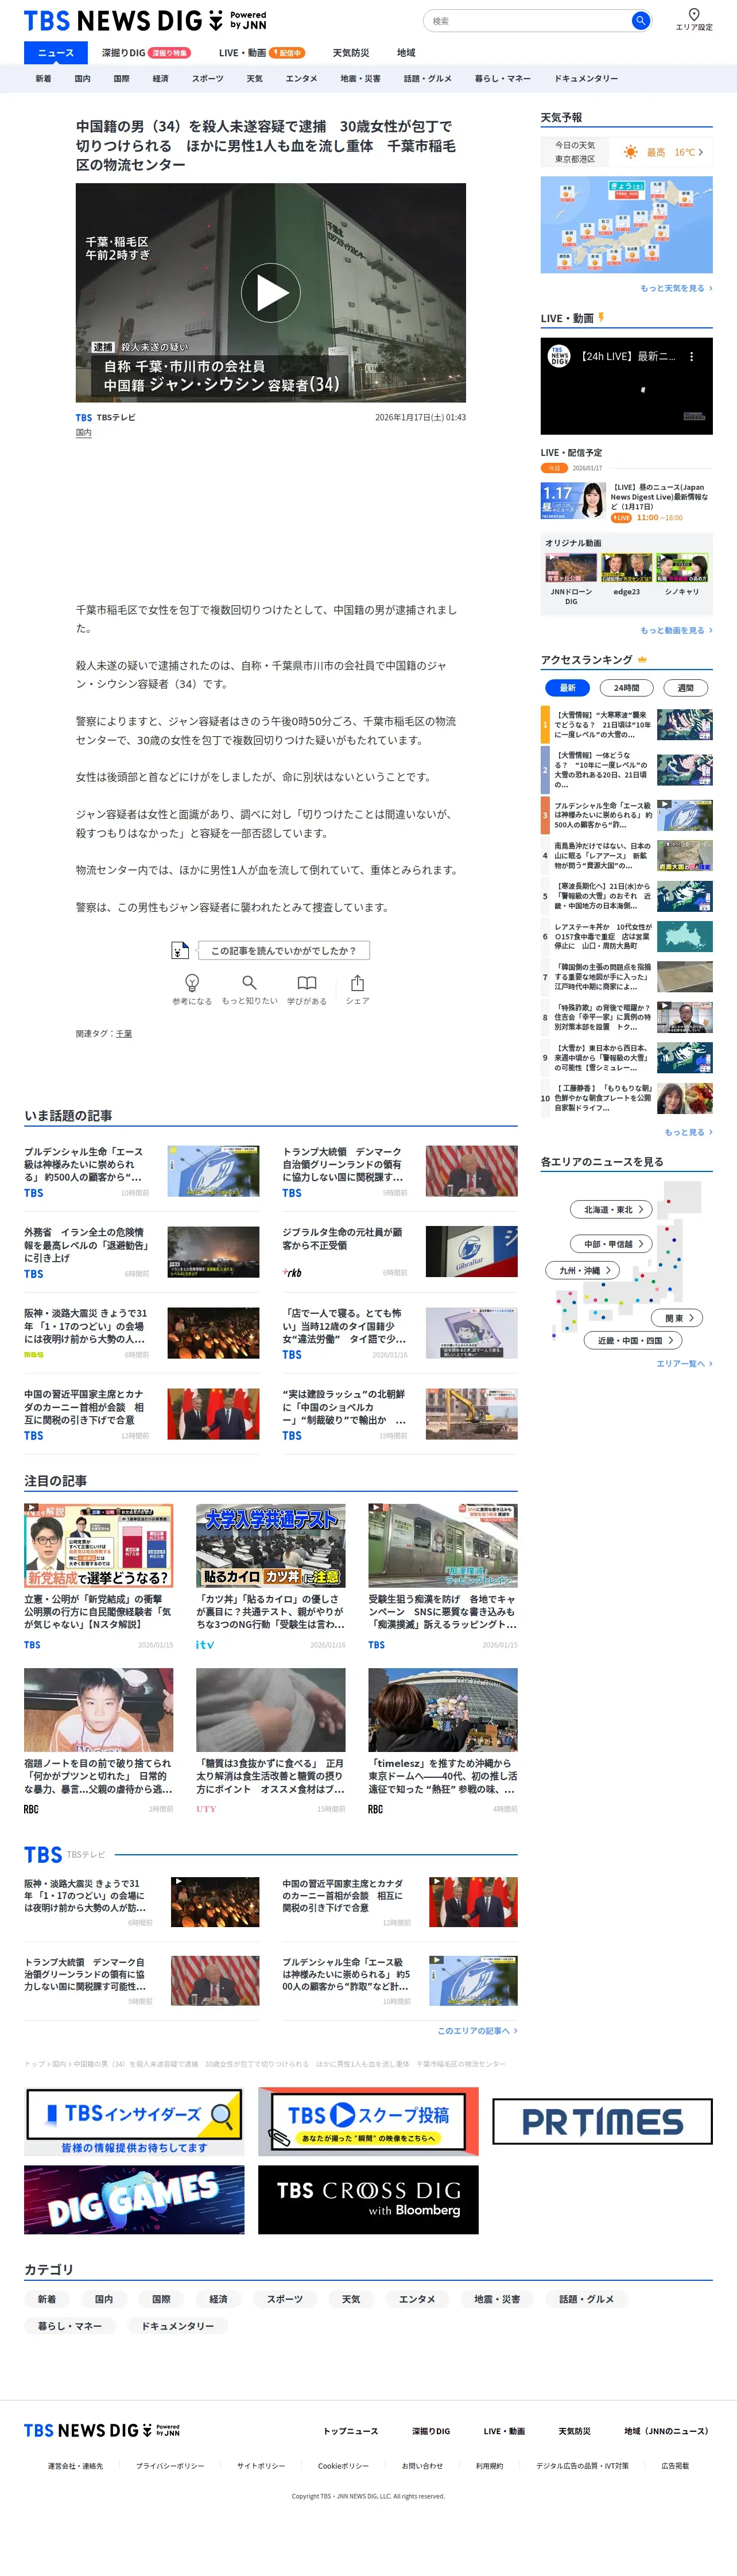Select スポーツ in the sub navigation
Image resolution: width=737 pixels, height=2576 pixels.
point(207,78)
